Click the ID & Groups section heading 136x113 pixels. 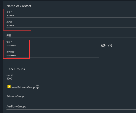[x=16, y=69]
